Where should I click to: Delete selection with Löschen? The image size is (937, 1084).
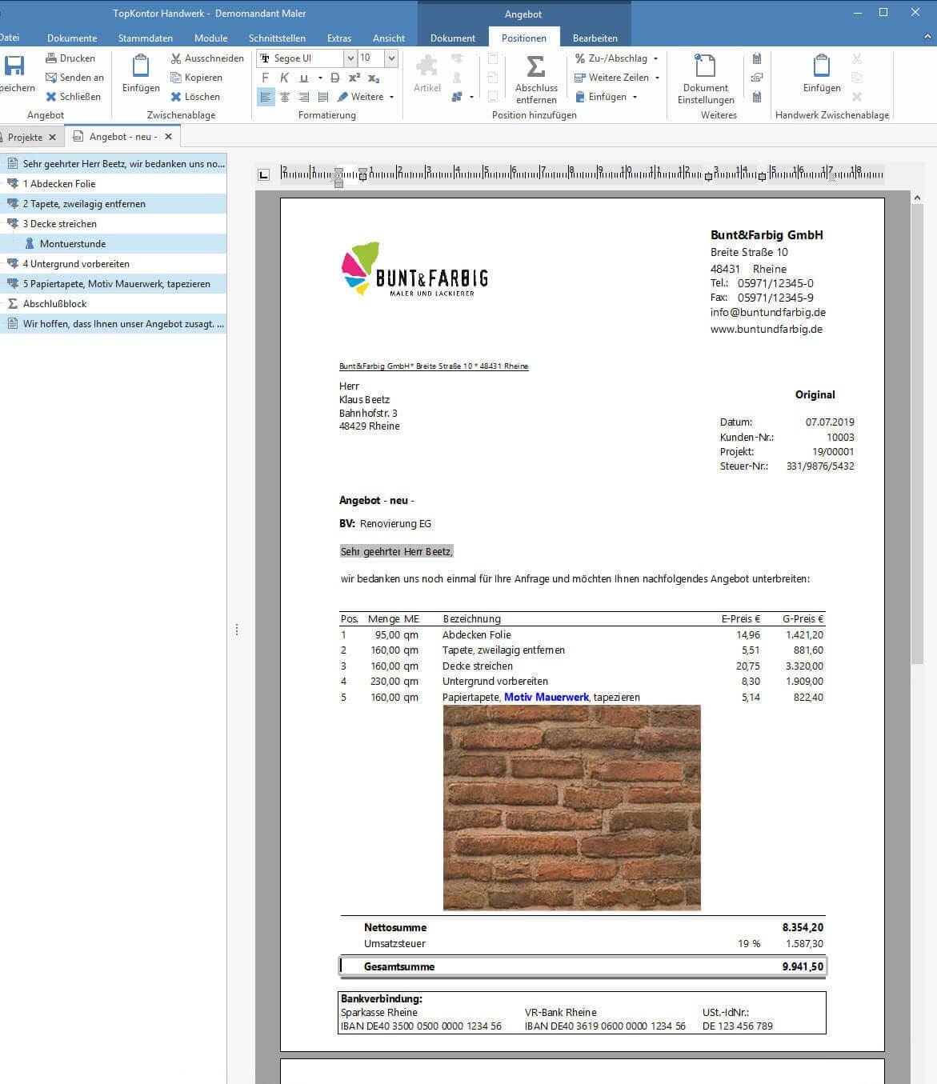(195, 97)
